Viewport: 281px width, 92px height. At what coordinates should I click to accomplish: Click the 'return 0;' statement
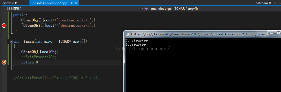click(x=30, y=62)
